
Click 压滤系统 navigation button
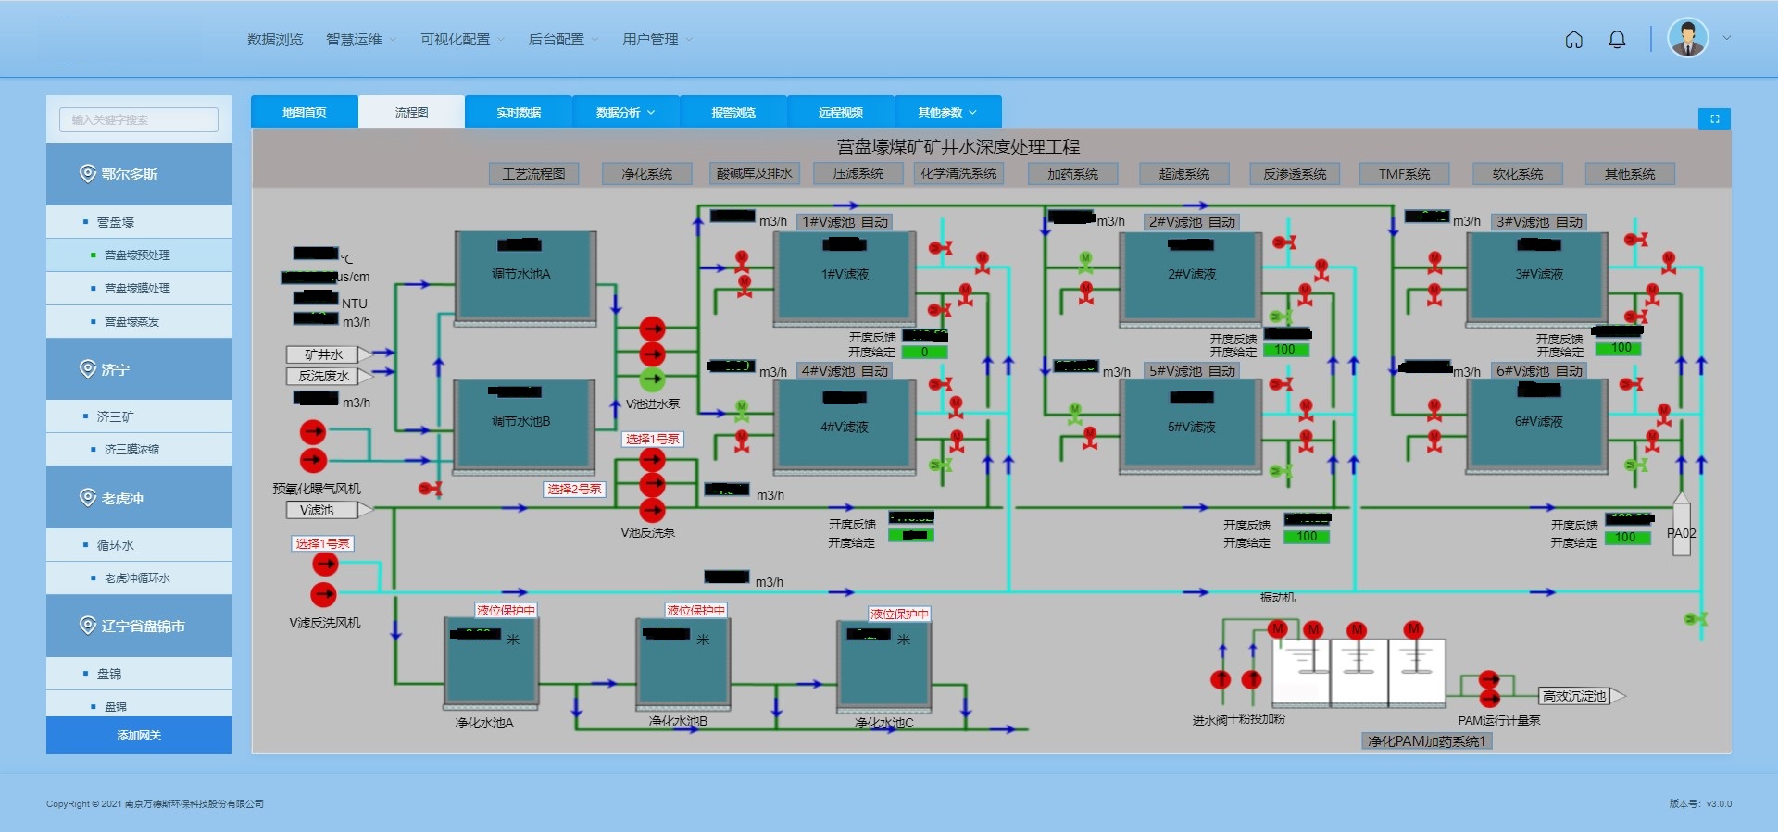coord(858,174)
